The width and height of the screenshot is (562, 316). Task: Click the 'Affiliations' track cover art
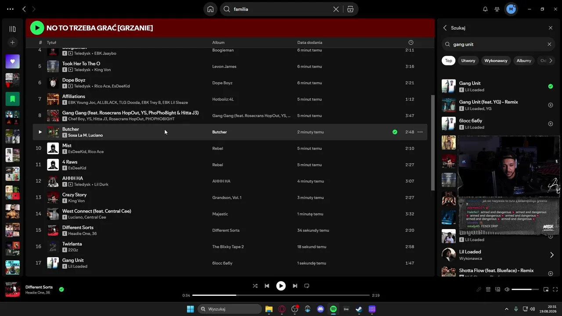[x=53, y=99]
